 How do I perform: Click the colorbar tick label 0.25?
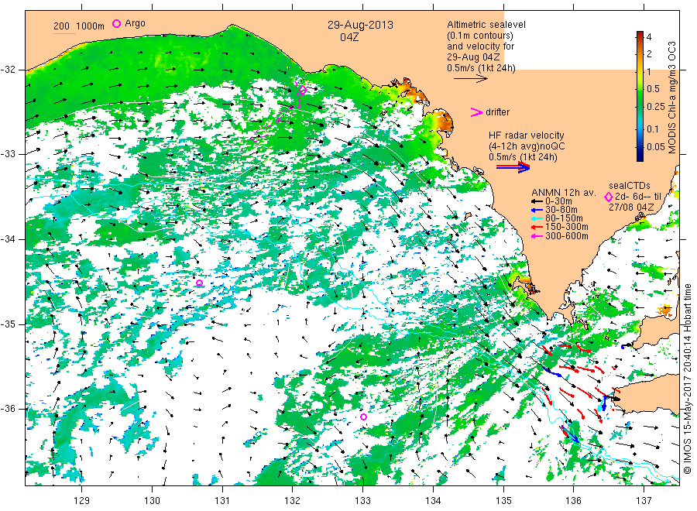[x=656, y=107]
